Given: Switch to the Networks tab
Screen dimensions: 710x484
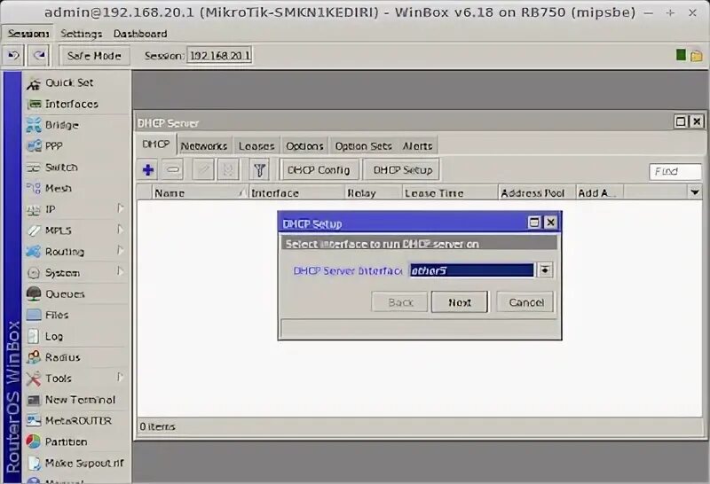Looking at the screenshot, I should tap(204, 146).
